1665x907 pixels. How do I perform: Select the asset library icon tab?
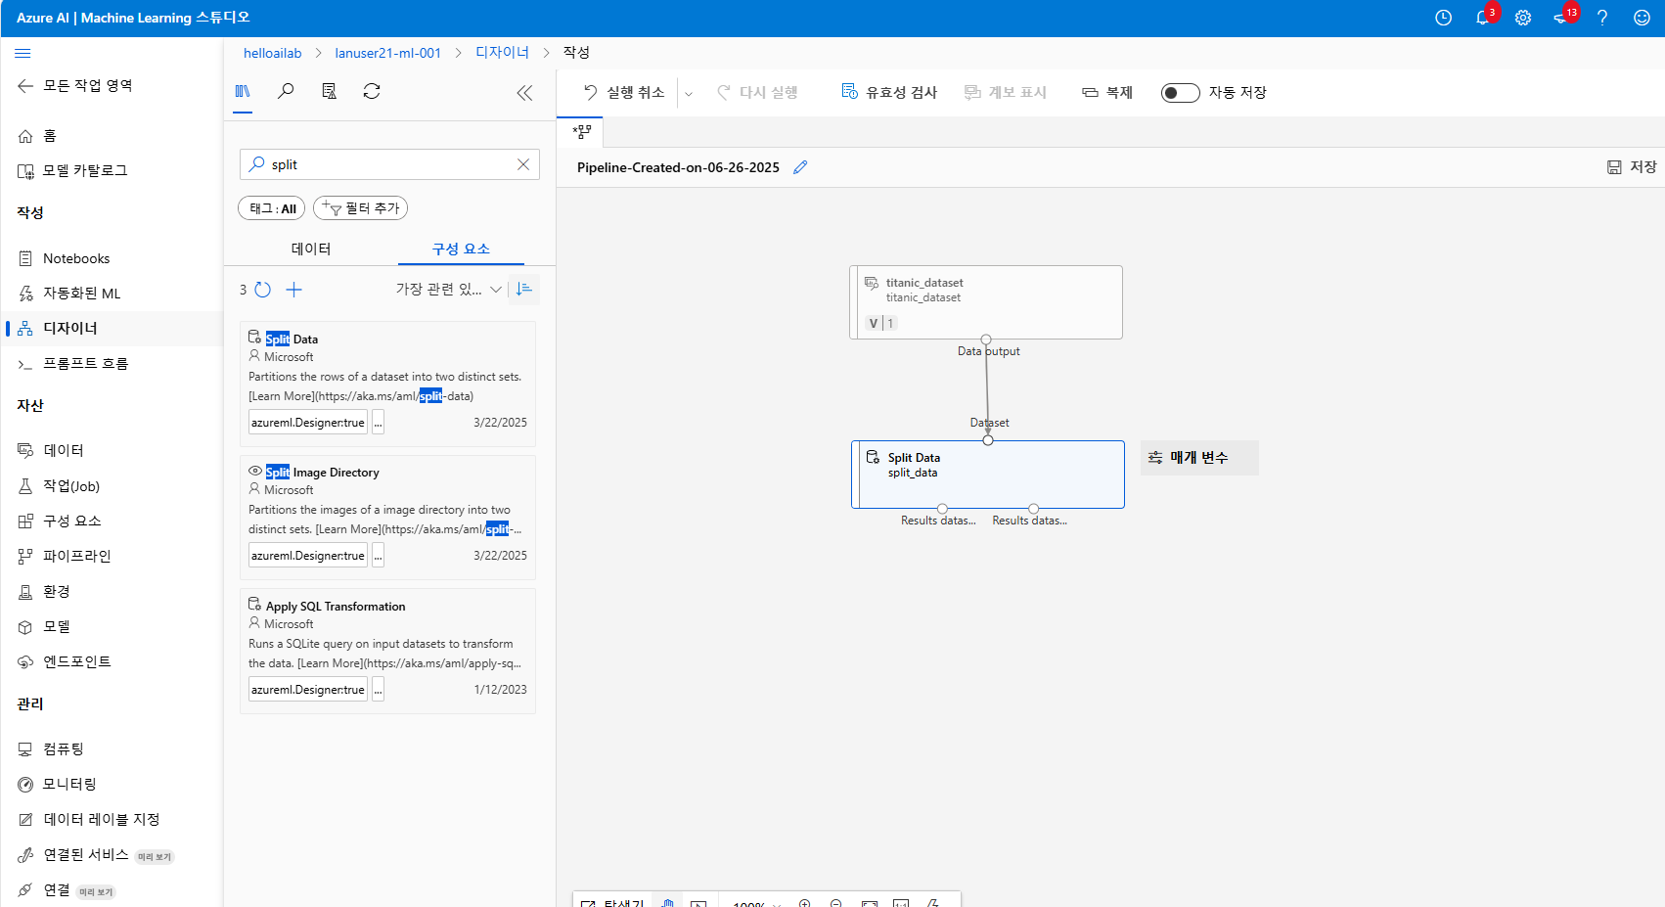click(243, 91)
